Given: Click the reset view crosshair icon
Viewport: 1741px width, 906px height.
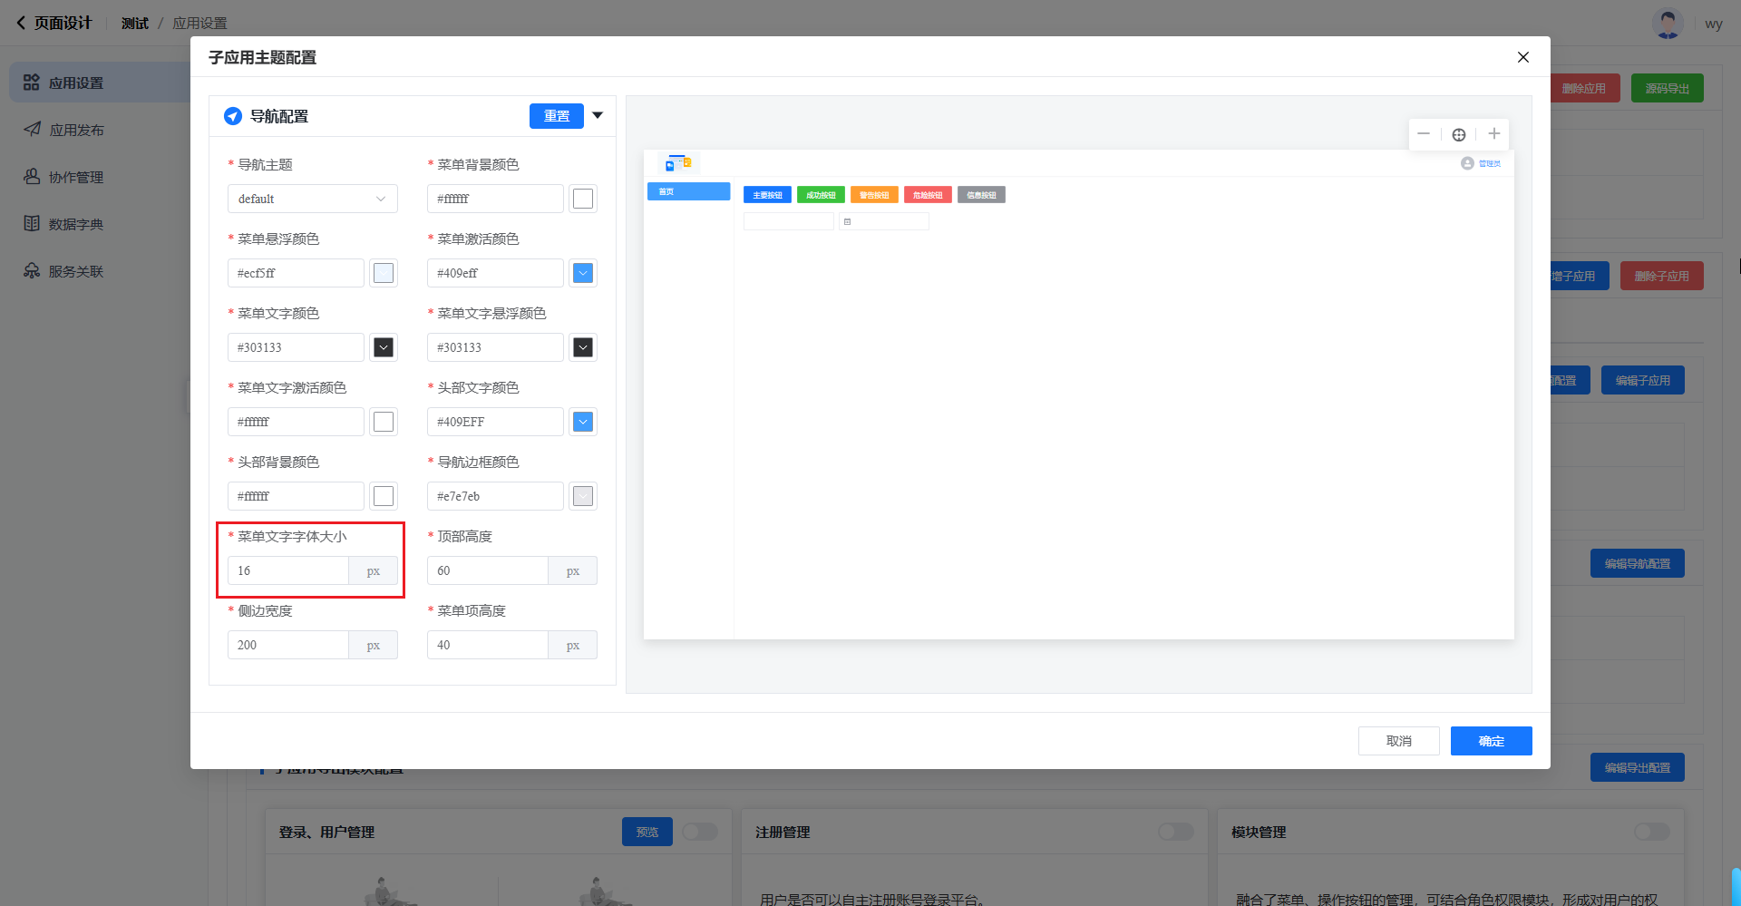Looking at the screenshot, I should 1459,134.
